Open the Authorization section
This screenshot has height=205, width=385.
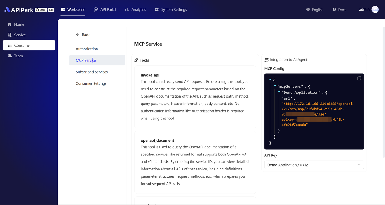(97, 49)
